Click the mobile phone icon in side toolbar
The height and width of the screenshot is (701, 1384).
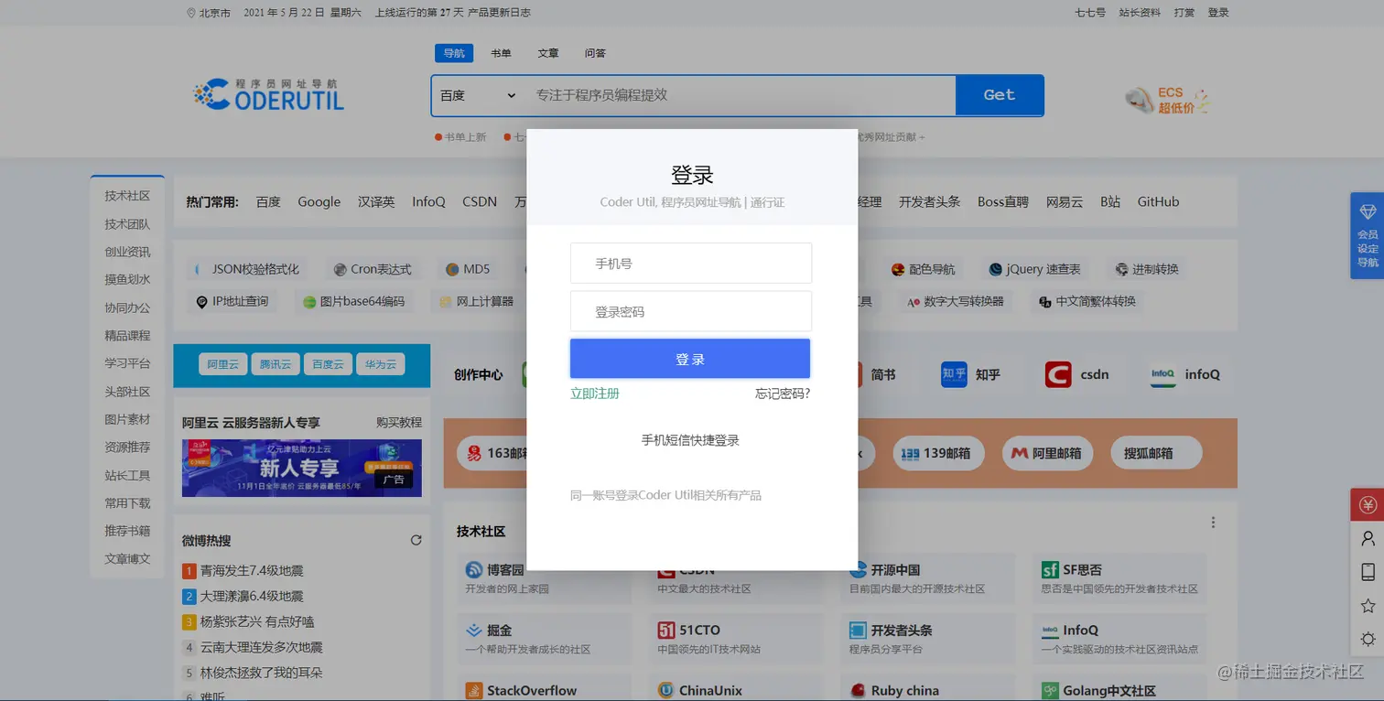pos(1368,572)
